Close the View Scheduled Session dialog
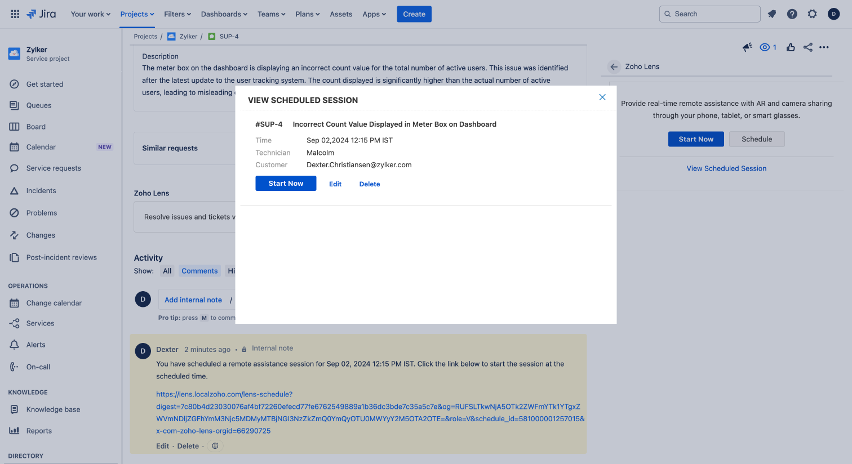 tap(602, 97)
